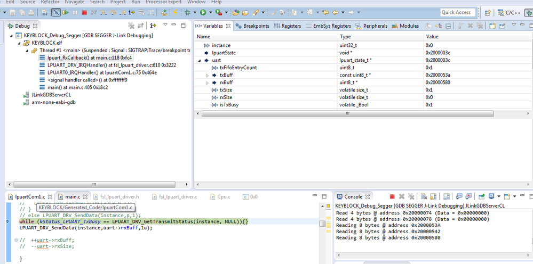Toggle Skip All Breakpoints in main toolbar

click(x=56, y=13)
